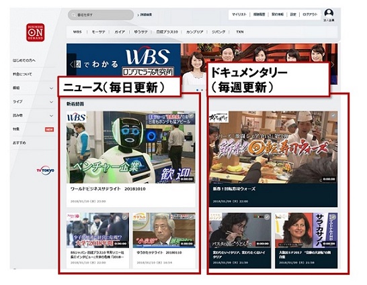Click title 新春！回転寿司ウォーズ
Image resolution: width=367 pixels, height=285 pixels.
point(234,189)
